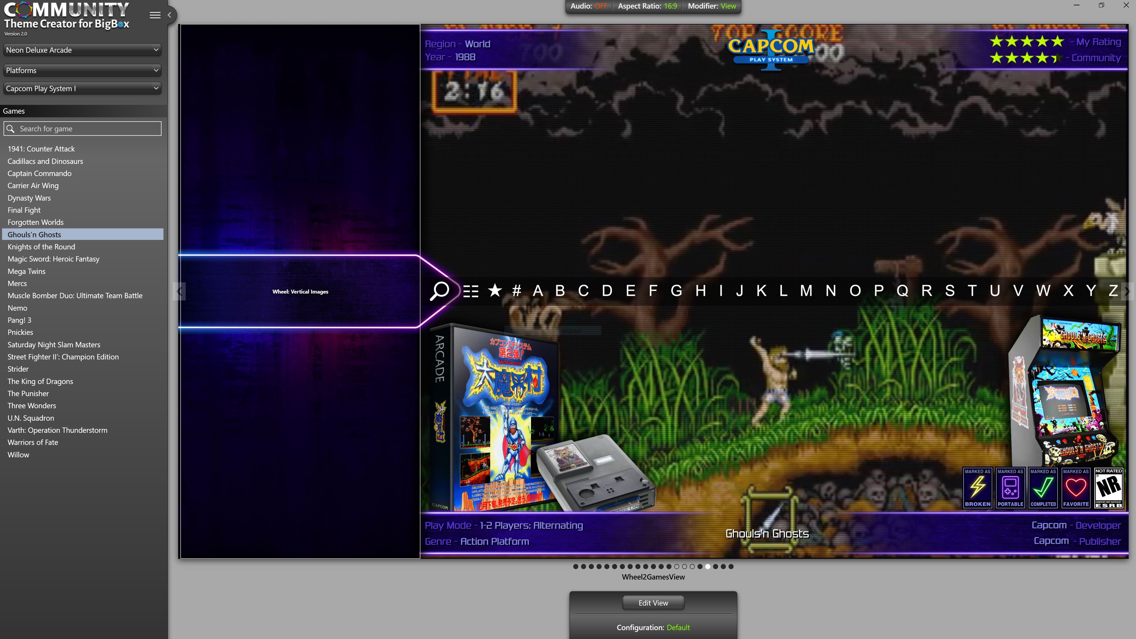Jump to letter G in the alphabet bar

click(677, 291)
